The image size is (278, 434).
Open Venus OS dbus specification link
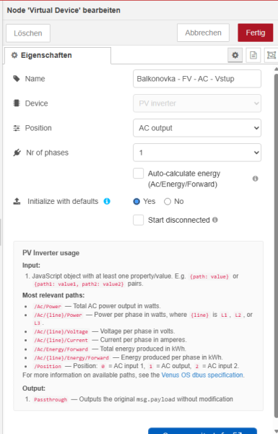point(202,375)
